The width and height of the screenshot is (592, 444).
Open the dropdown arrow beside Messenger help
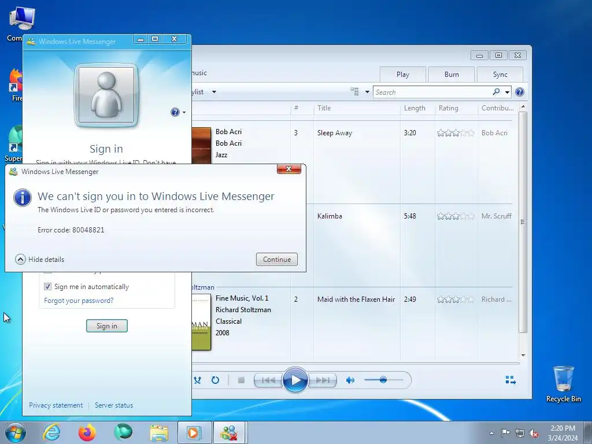point(184,113)
